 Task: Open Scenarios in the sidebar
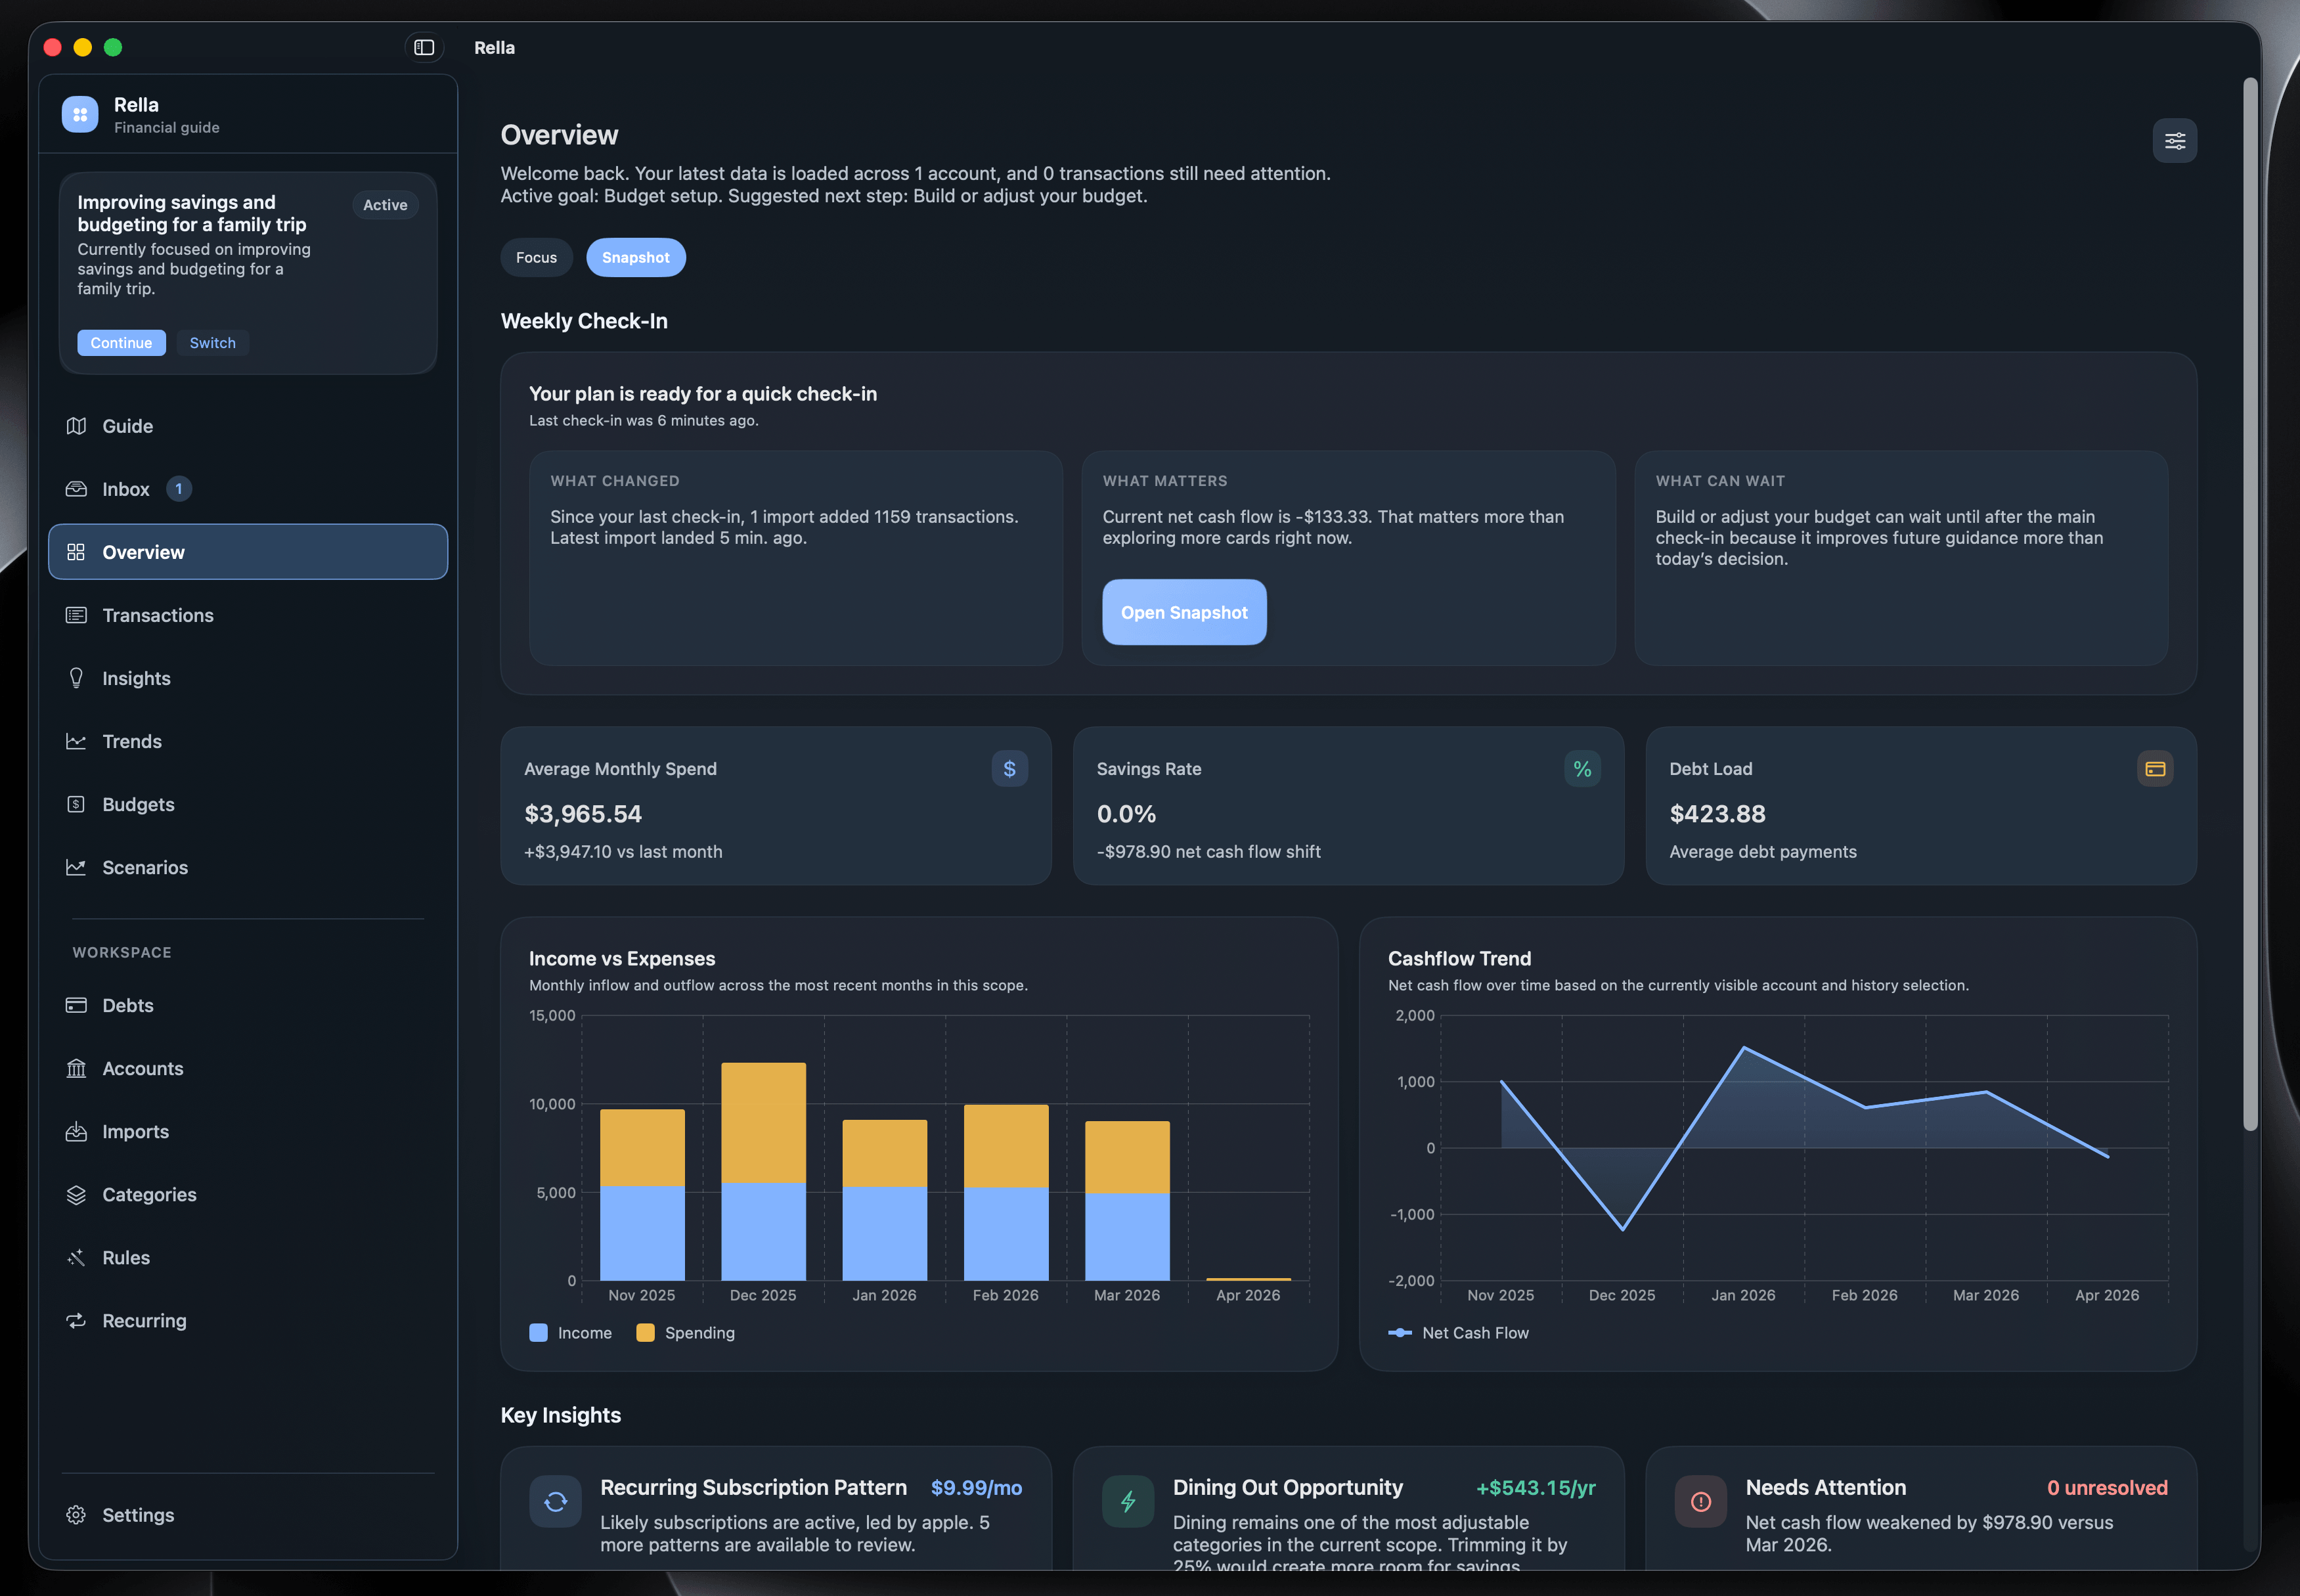(x=248, y=867)
